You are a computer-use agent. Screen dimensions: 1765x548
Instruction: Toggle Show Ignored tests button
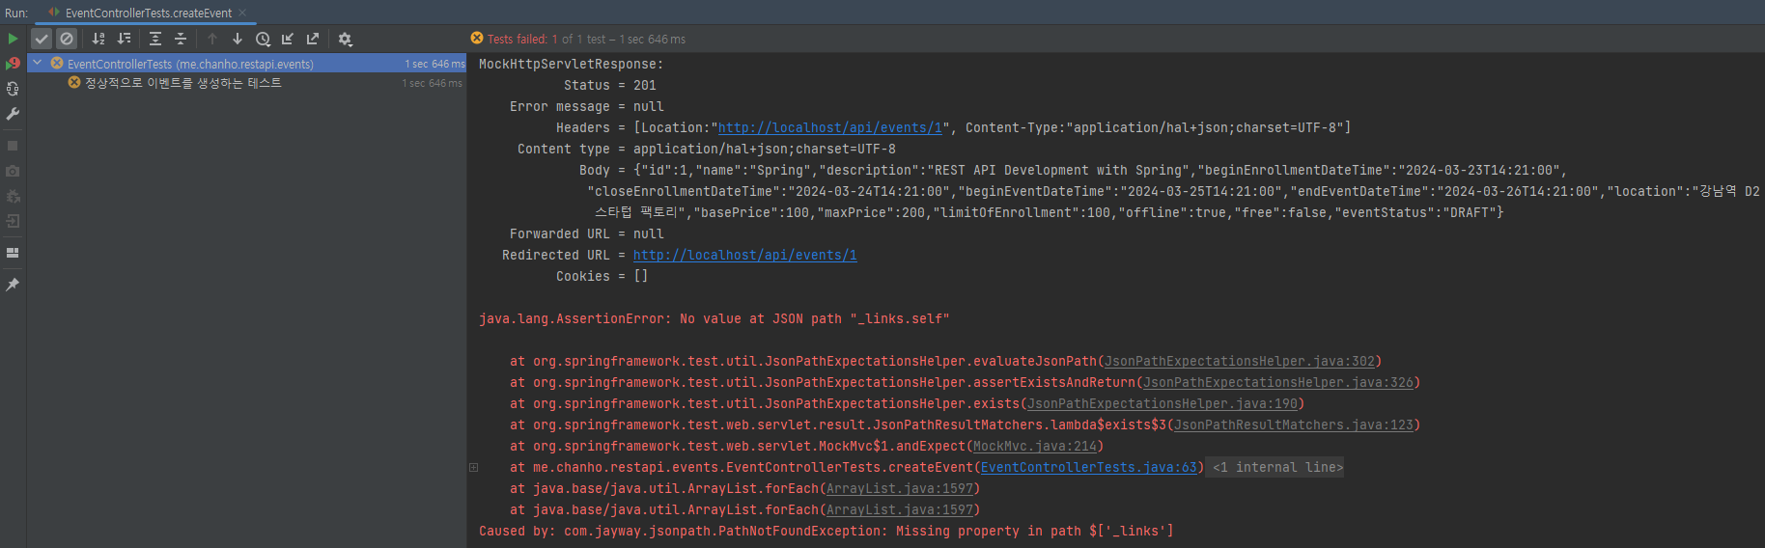click(67, 39)
